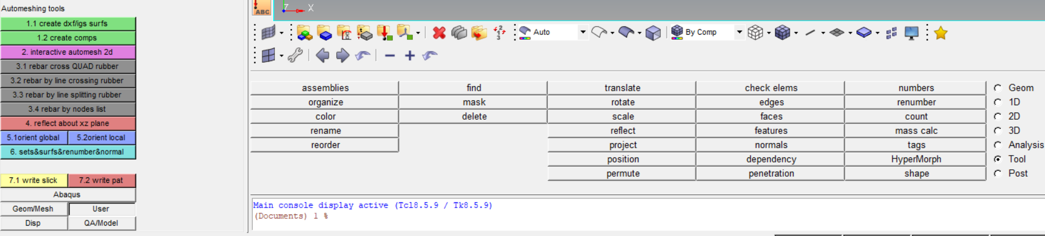
Task: Click the wireframe geometry surface icon
Action: coord(599,32)
